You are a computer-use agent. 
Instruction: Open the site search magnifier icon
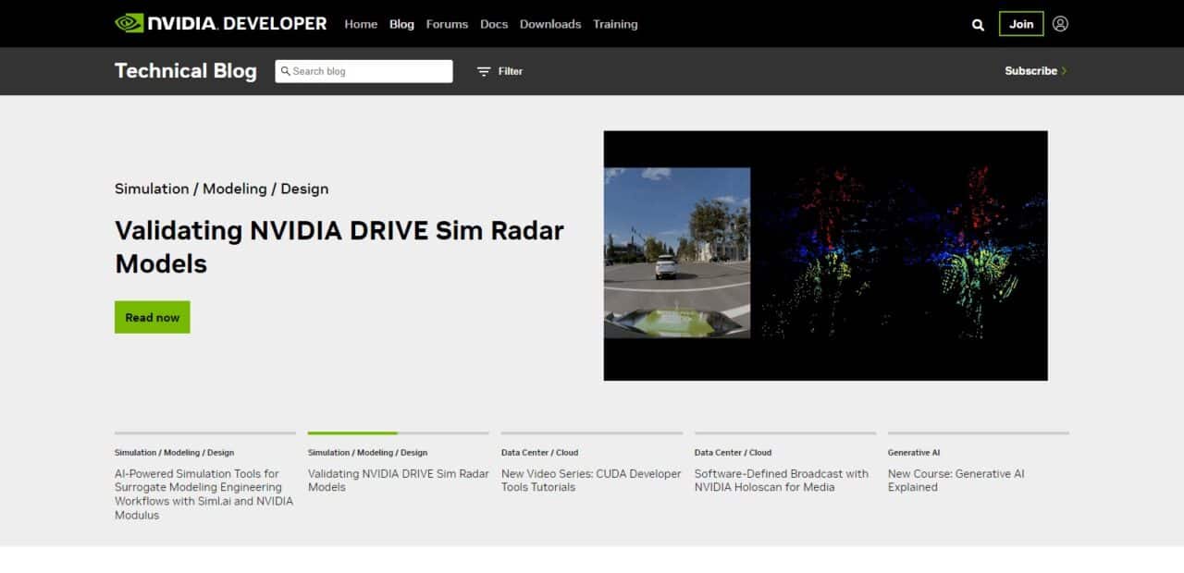pyautogui.click(x=978, y=25)
